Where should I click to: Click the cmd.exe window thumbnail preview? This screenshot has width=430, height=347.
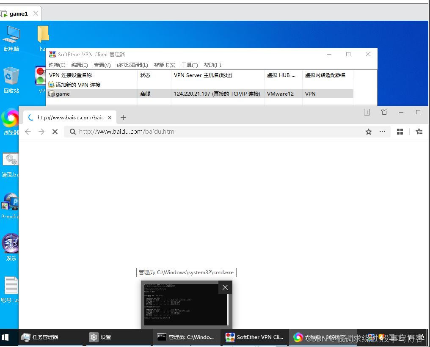(186, 305)
